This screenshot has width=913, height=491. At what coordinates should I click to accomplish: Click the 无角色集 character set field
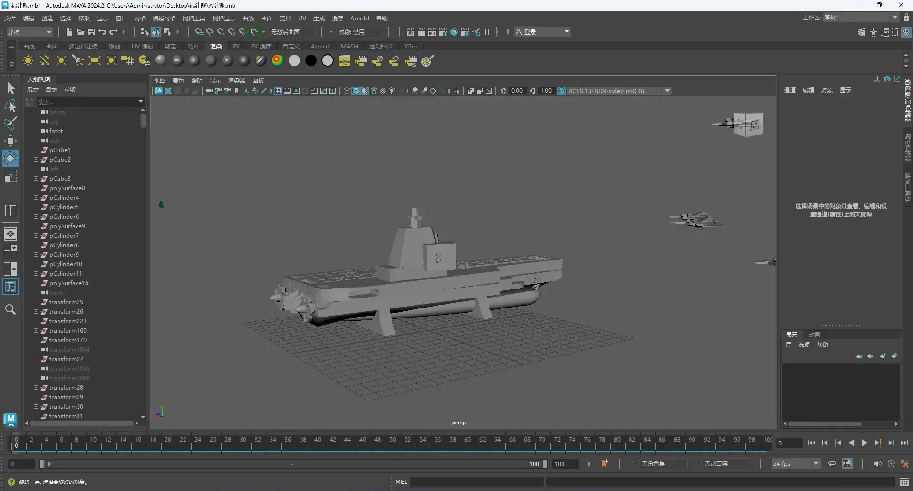(663, 464)
